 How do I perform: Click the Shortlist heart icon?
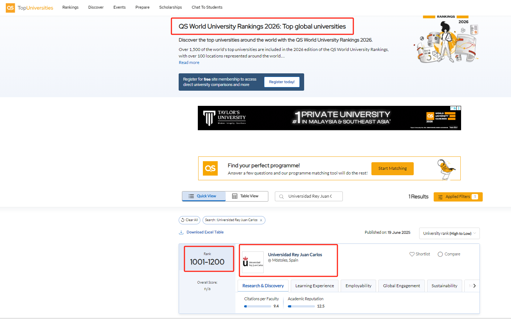pos(412,254)
